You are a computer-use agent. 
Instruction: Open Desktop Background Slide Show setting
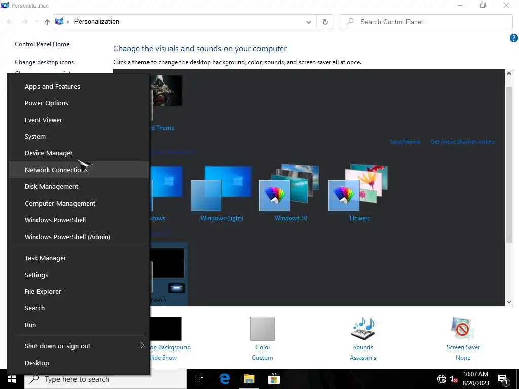[x=169, y=339]
